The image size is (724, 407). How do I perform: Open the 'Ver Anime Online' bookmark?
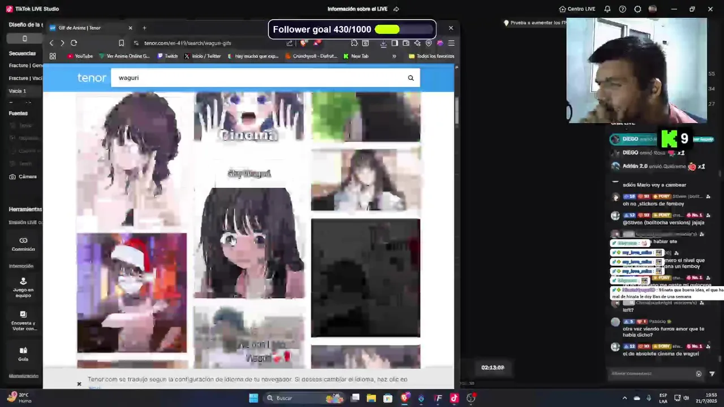tap(124, 56)
